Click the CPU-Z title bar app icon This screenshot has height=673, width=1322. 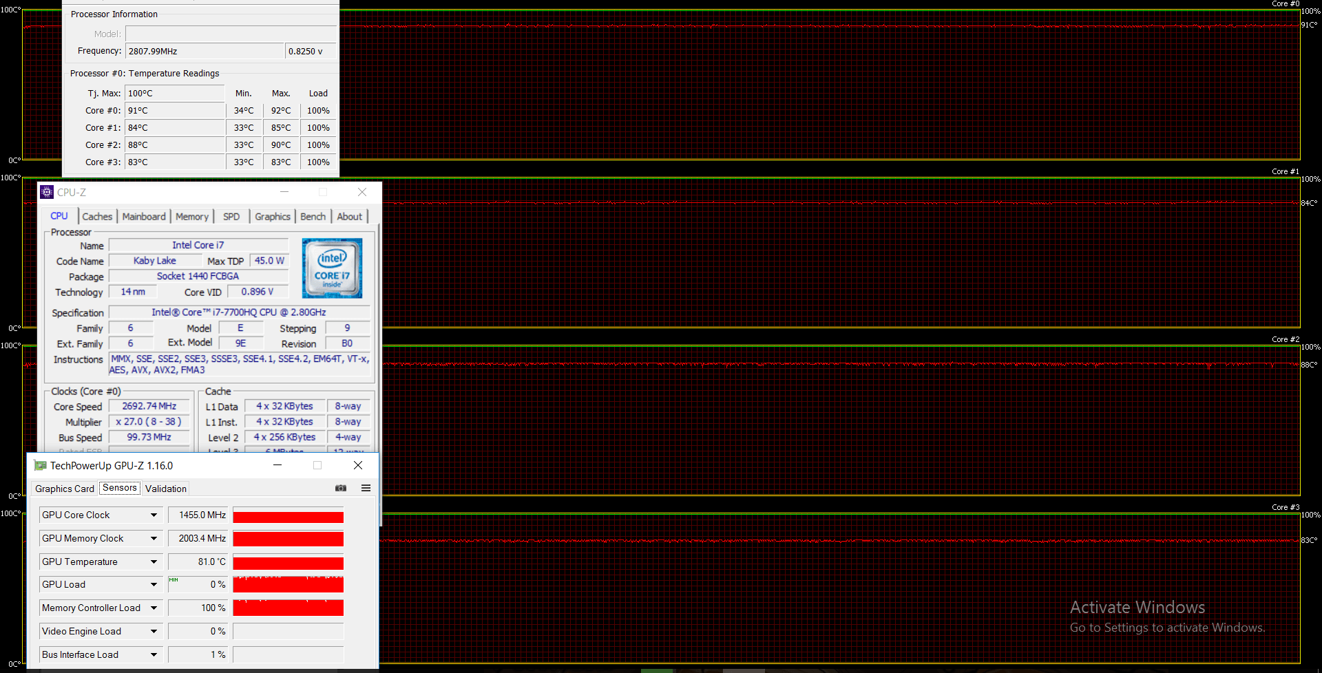tap(47, 192)
